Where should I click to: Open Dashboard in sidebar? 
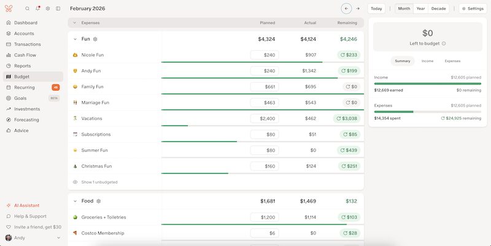pos(33,23)
